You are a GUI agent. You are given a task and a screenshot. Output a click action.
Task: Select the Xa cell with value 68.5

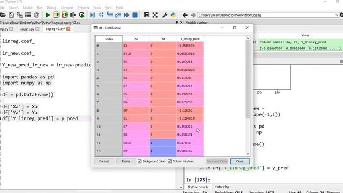(x=136, y=143)
